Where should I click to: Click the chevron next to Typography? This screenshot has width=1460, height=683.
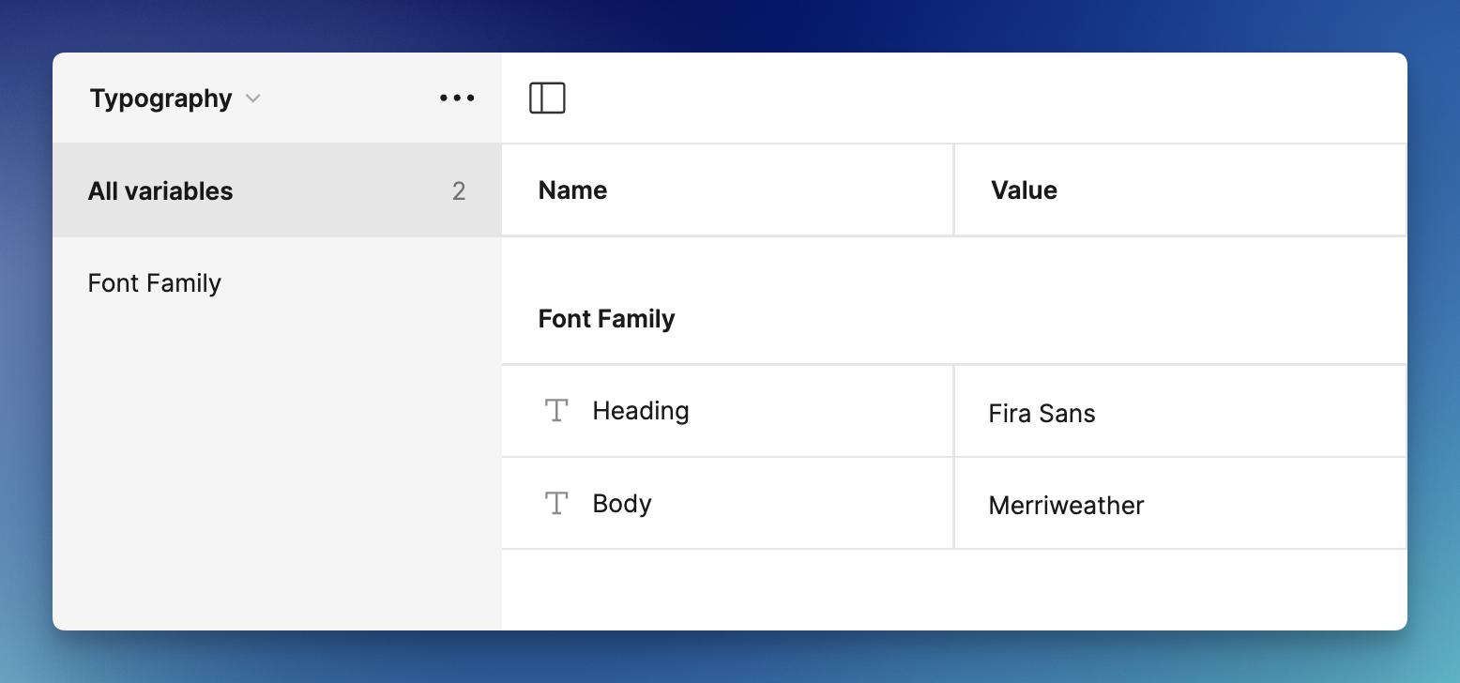coord(252,99)
